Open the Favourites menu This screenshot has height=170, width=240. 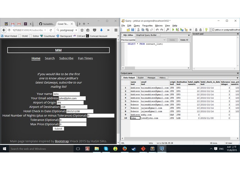click(147, 25)
